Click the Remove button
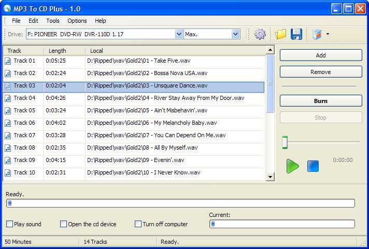369x249 pixels. (321, 72)
